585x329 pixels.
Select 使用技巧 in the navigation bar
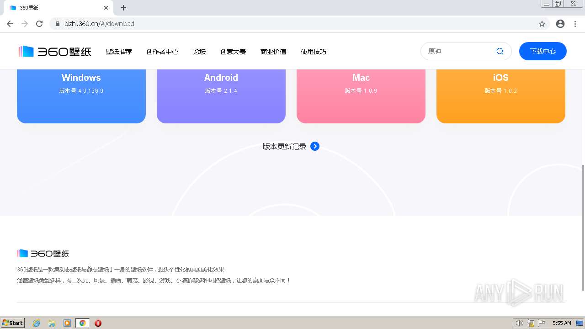(x=314, y=52)
